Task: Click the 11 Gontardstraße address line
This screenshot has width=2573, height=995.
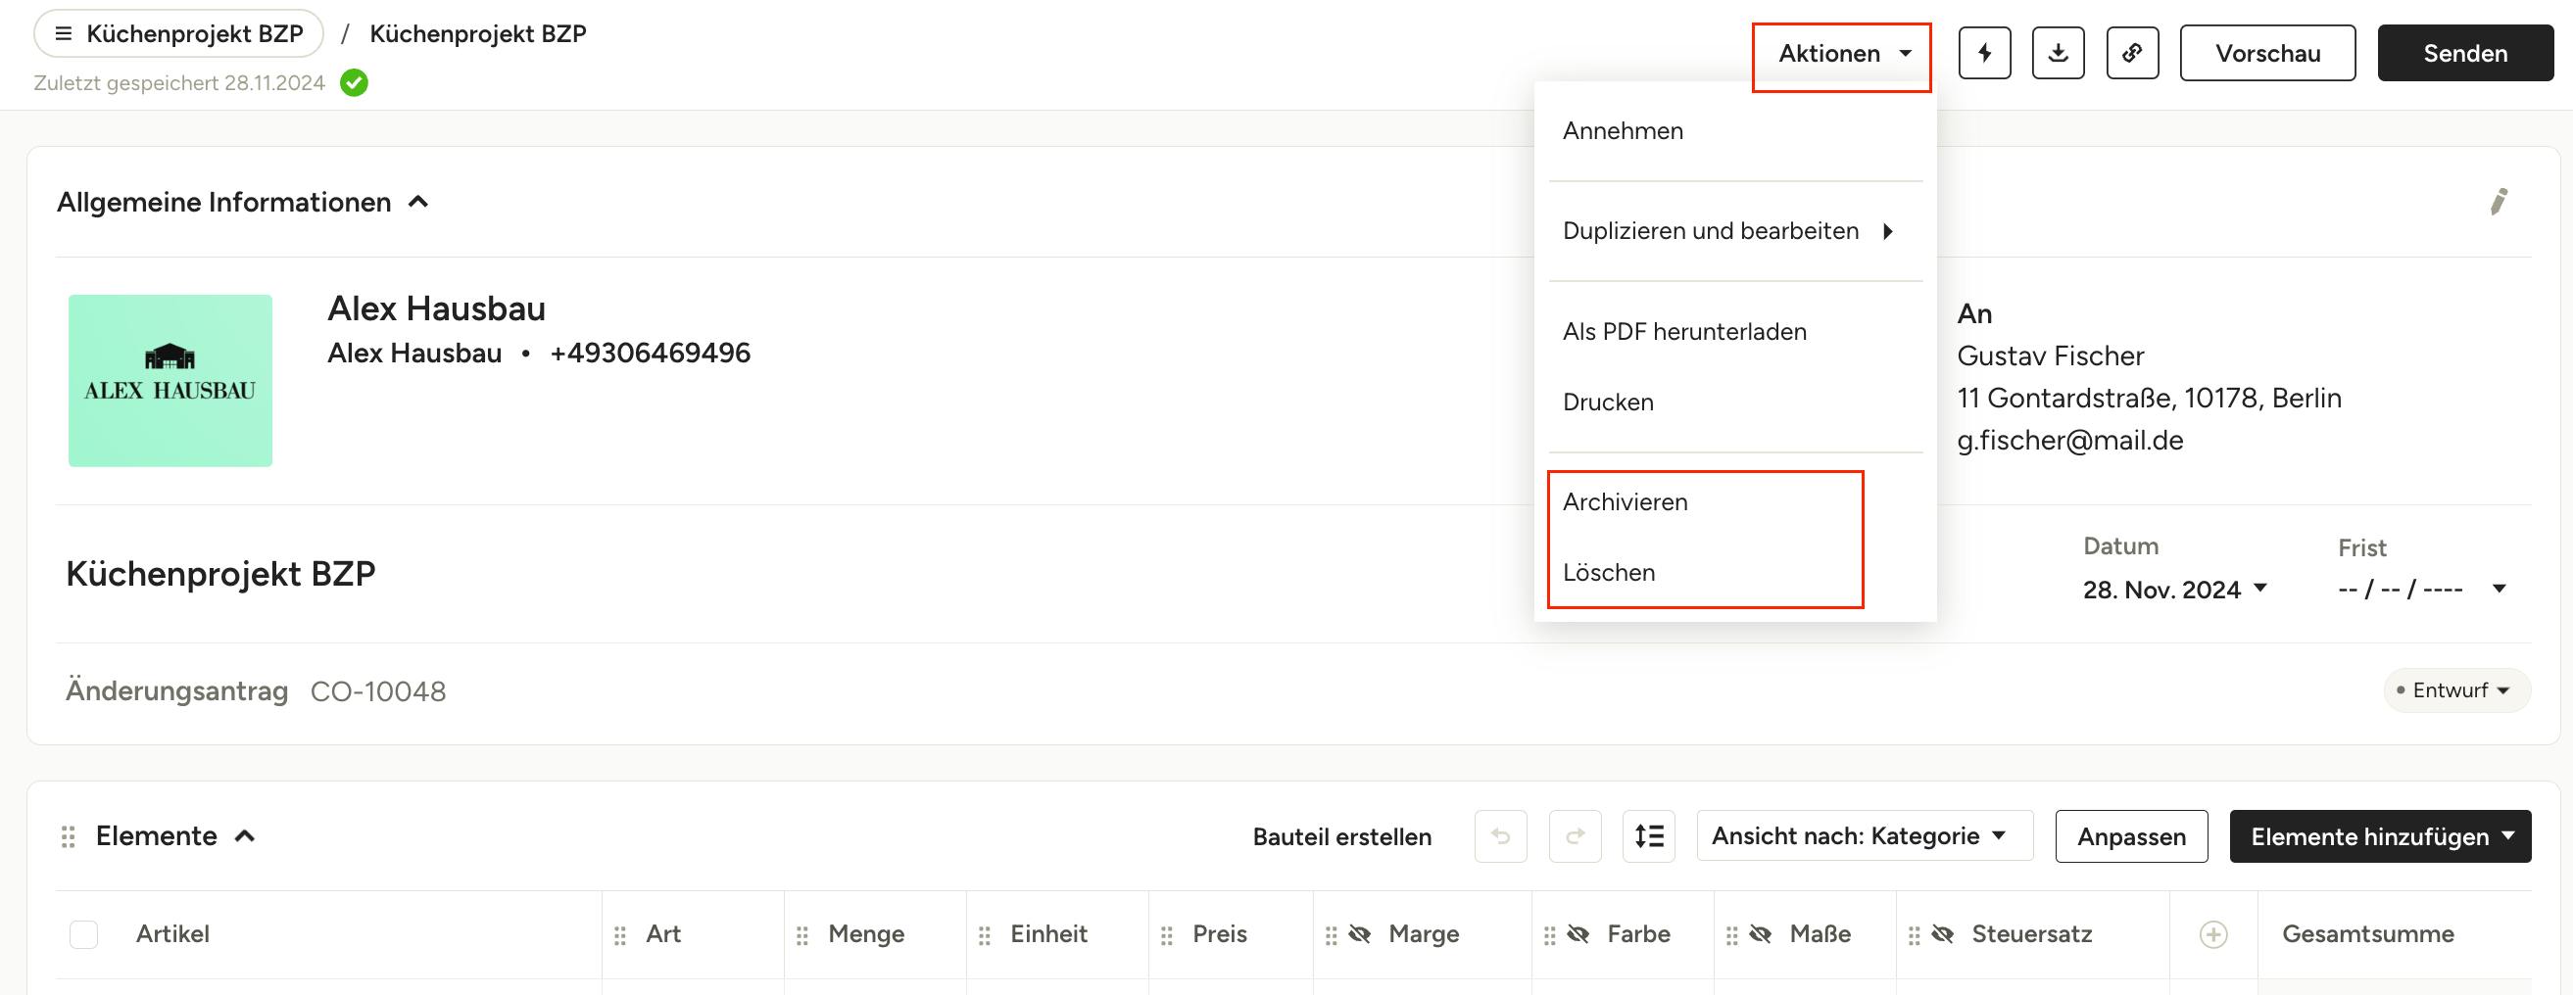Action: click(x=2149, y=399)
